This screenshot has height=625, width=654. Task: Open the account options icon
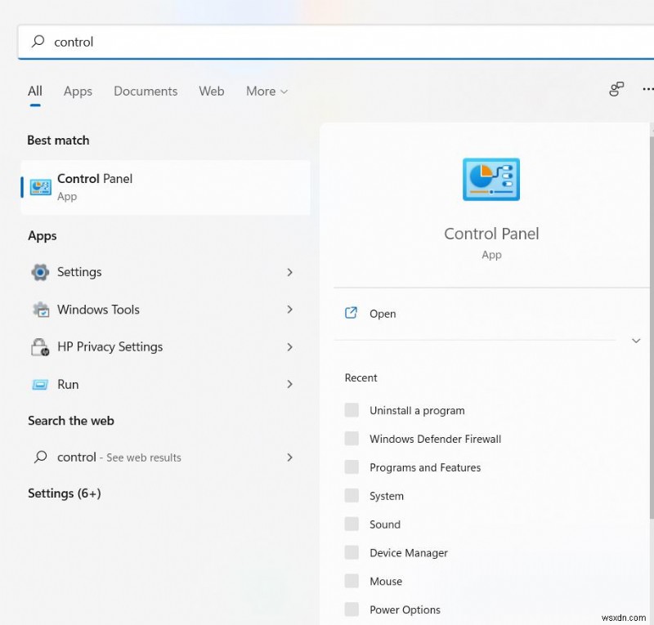[616, 90]
